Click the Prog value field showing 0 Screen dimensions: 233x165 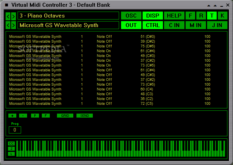[15, 130]
